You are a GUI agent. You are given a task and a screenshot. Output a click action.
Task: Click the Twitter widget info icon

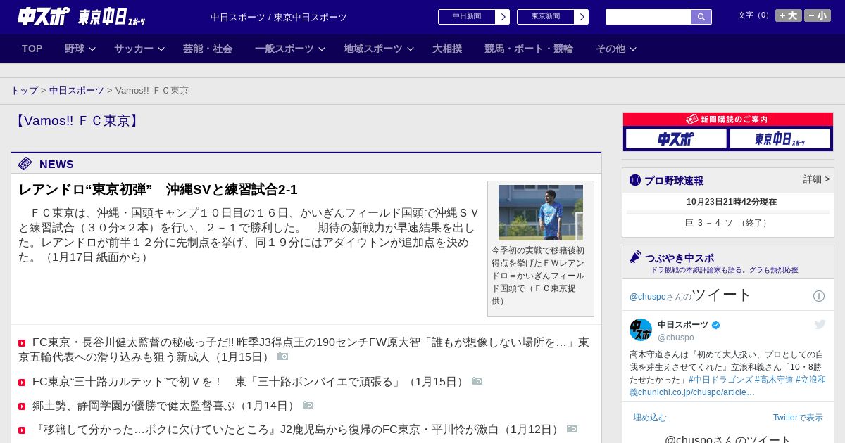pos(819,296)
